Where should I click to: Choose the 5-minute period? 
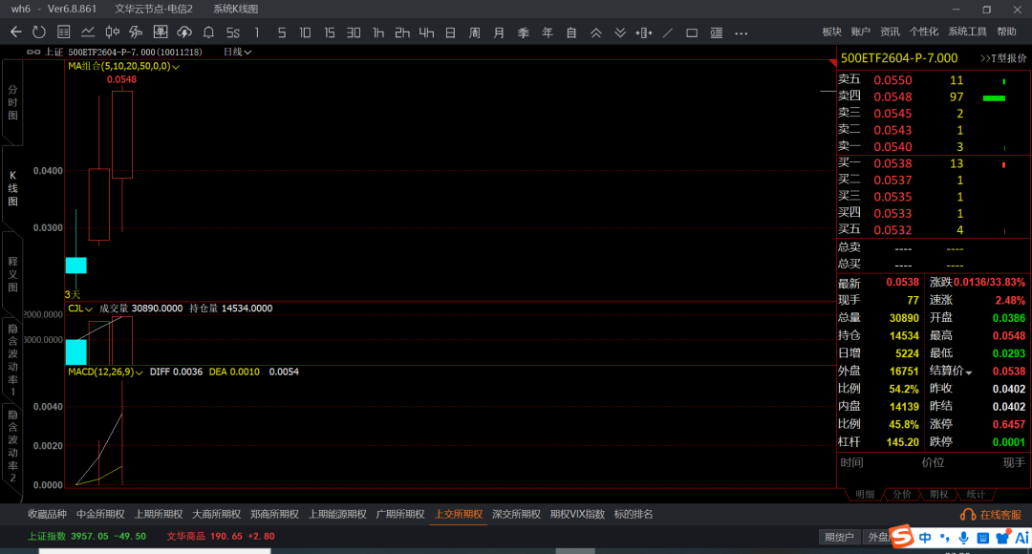pos(282,32)
